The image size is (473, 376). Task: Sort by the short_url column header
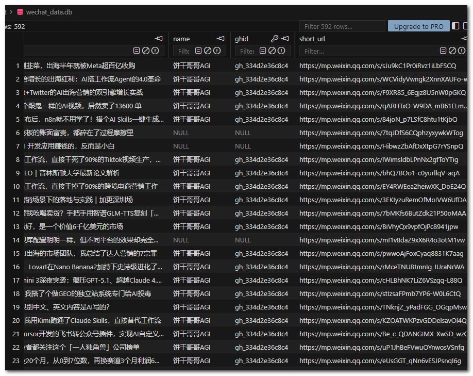312,39
